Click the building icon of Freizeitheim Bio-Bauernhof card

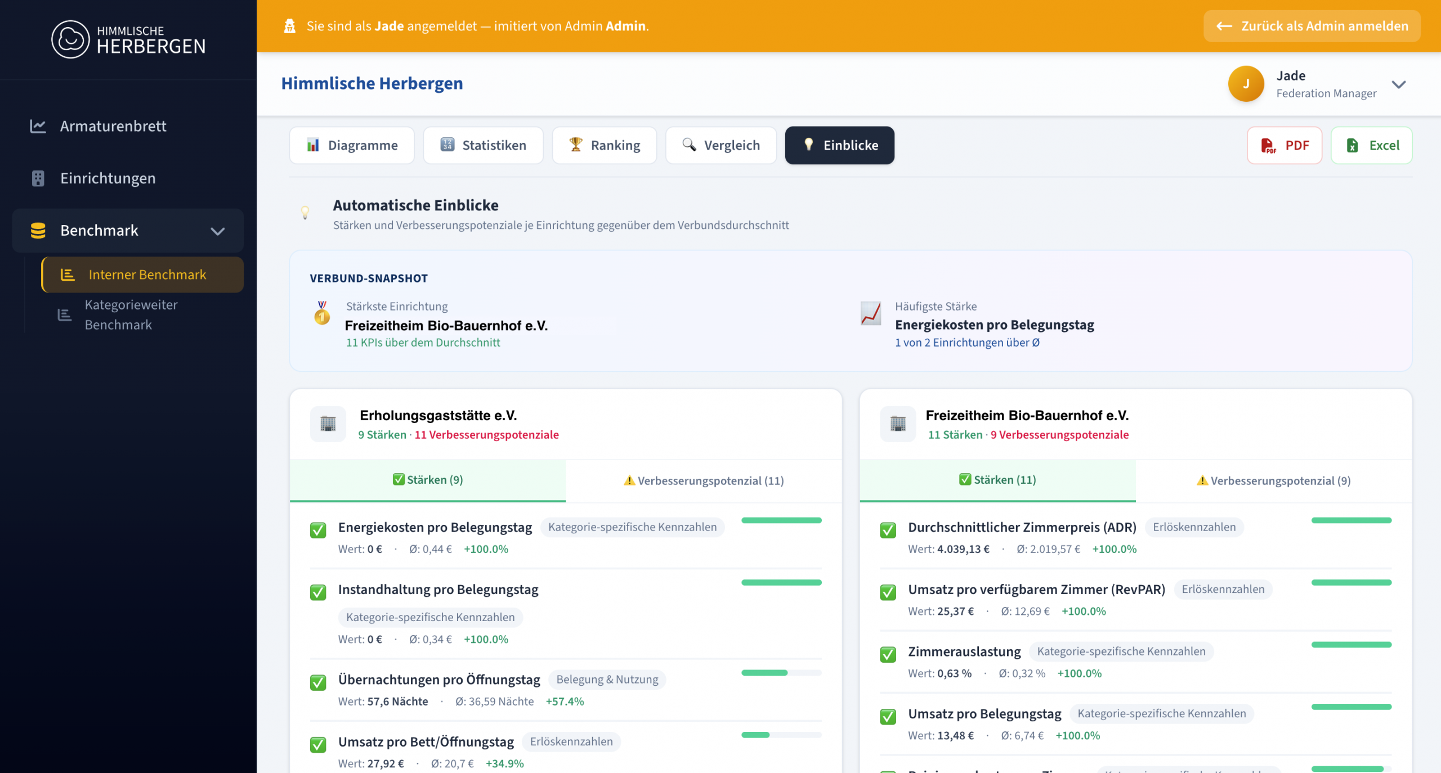click(898, 424)
